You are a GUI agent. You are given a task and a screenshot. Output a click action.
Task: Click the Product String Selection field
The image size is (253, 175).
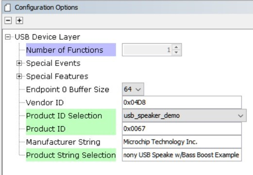point(182,155)
